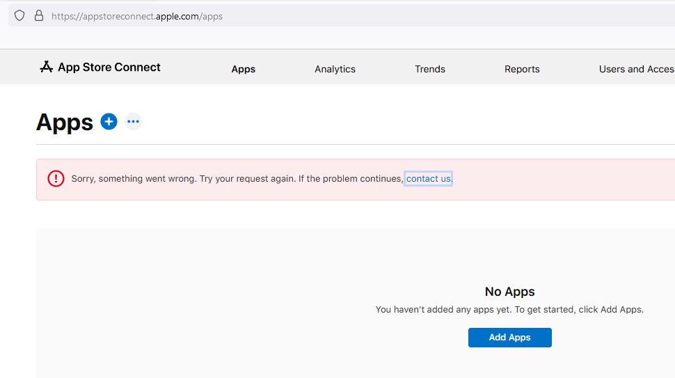Click the Add Apps button

click(509, 338)
